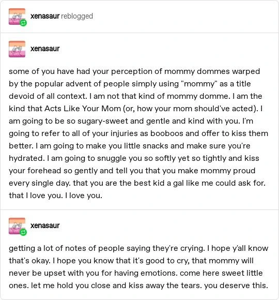
Task: Click the line beginning "hydrated. I am going"
Action: point(134,158)
